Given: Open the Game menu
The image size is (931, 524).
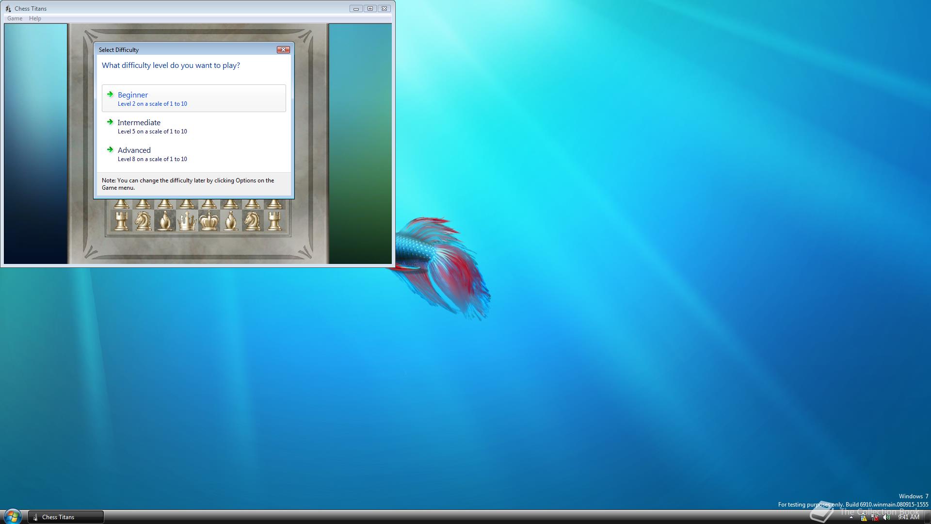Looking at the screenshot, I should (15, 18).
